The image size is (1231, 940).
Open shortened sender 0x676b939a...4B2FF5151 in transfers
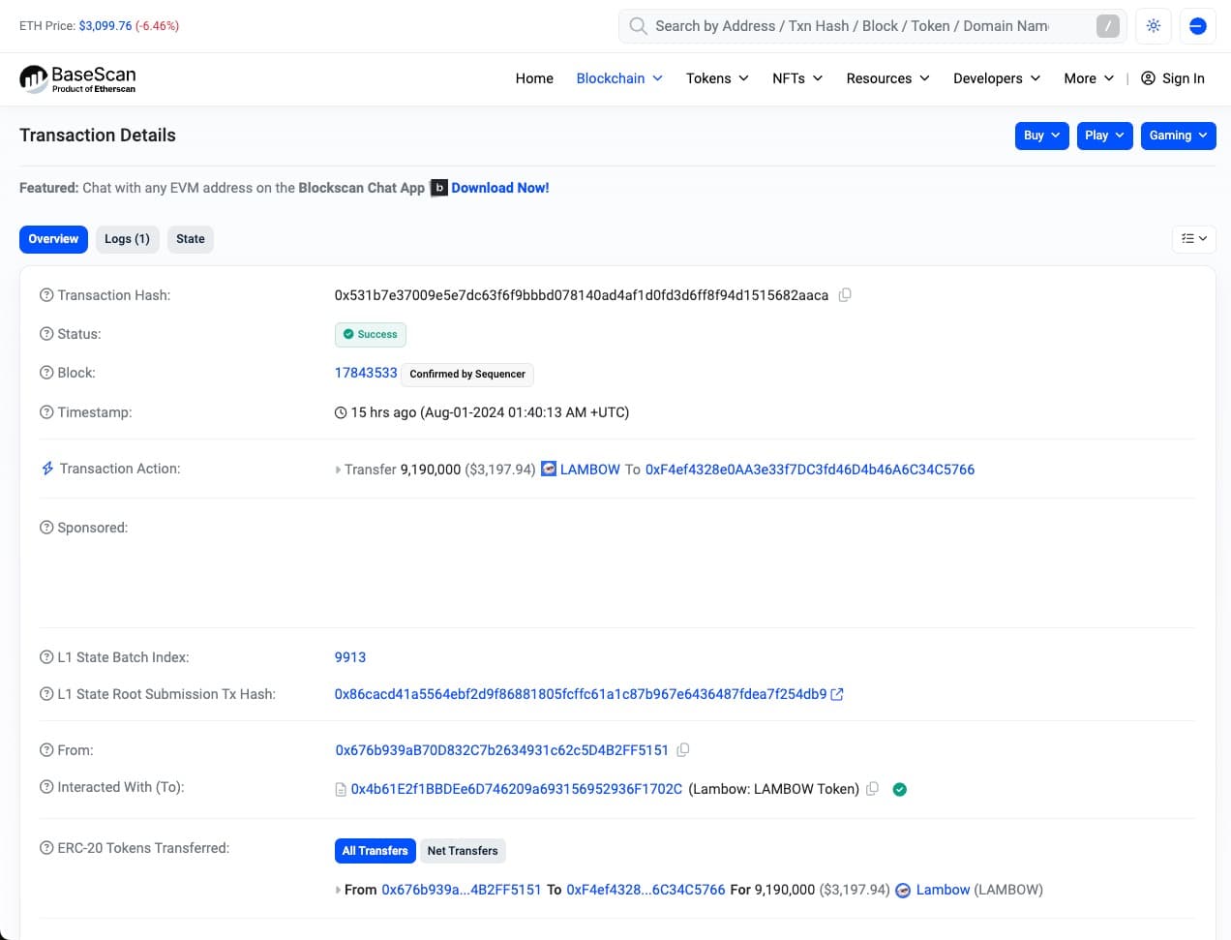point(462,890)
